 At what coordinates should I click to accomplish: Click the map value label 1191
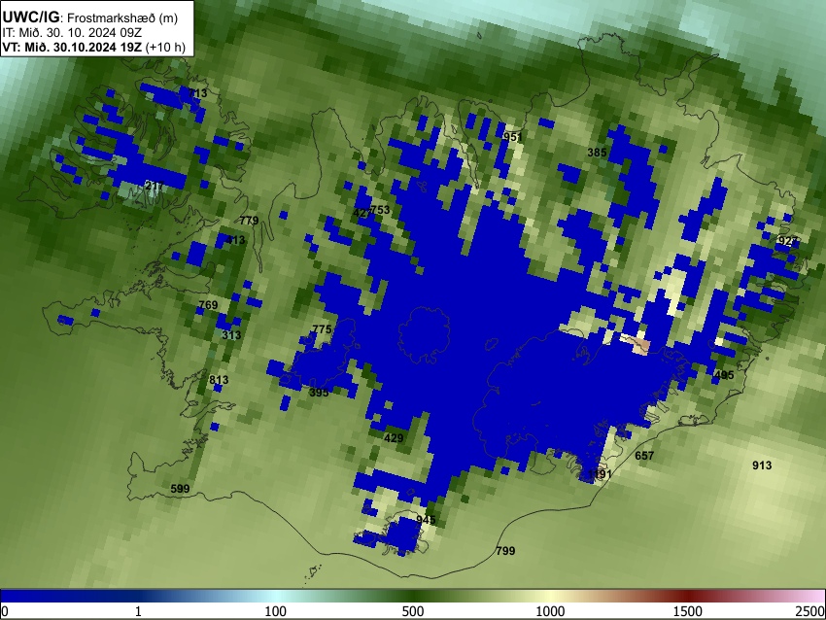600,474
